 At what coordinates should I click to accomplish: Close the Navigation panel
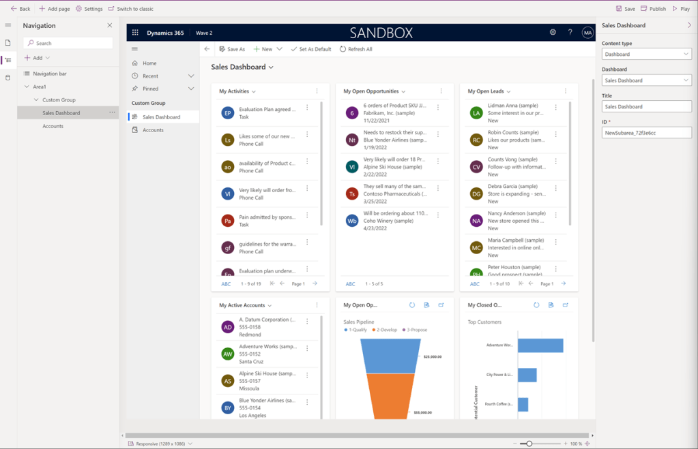(110, 26)
